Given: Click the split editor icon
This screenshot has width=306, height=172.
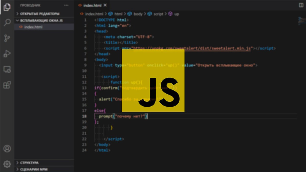Looking at the screenshot, I should click(x=301, y=5).
